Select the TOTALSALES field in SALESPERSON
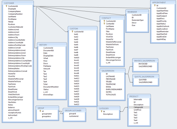 [111, 94]
